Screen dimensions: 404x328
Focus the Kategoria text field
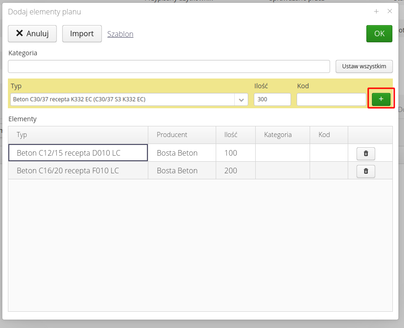pyautogui.click(x=169, y=66)
